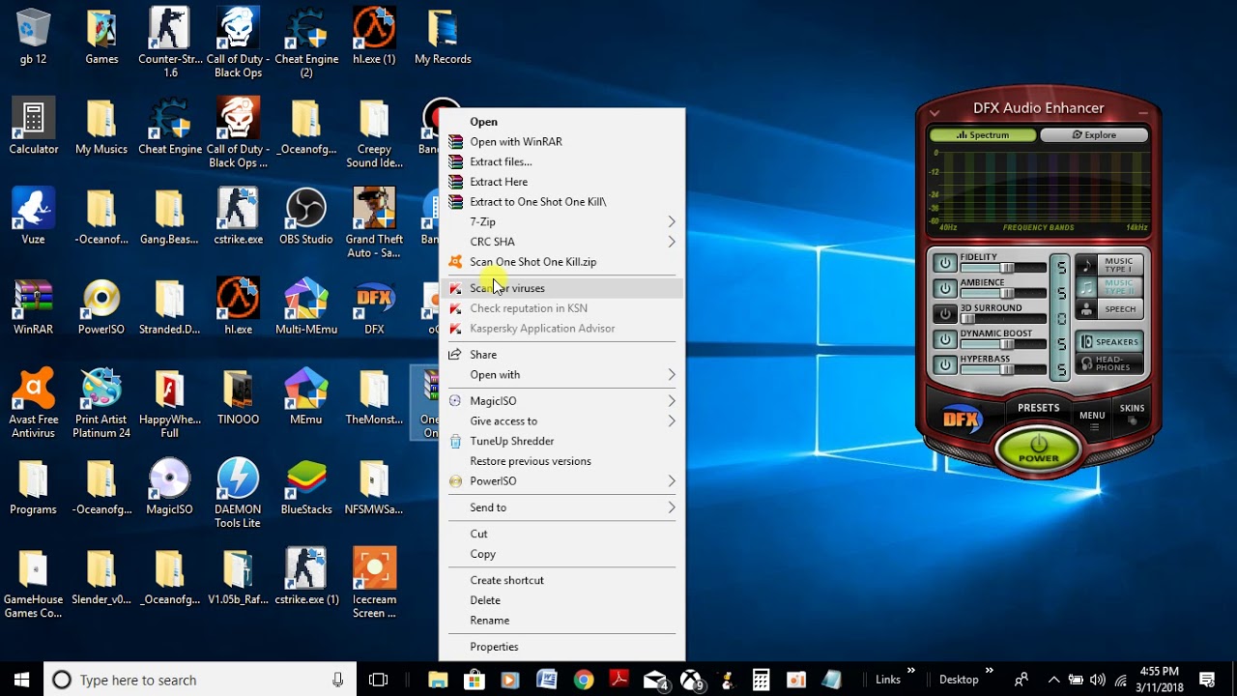Expand the Open with submenu

561,374
